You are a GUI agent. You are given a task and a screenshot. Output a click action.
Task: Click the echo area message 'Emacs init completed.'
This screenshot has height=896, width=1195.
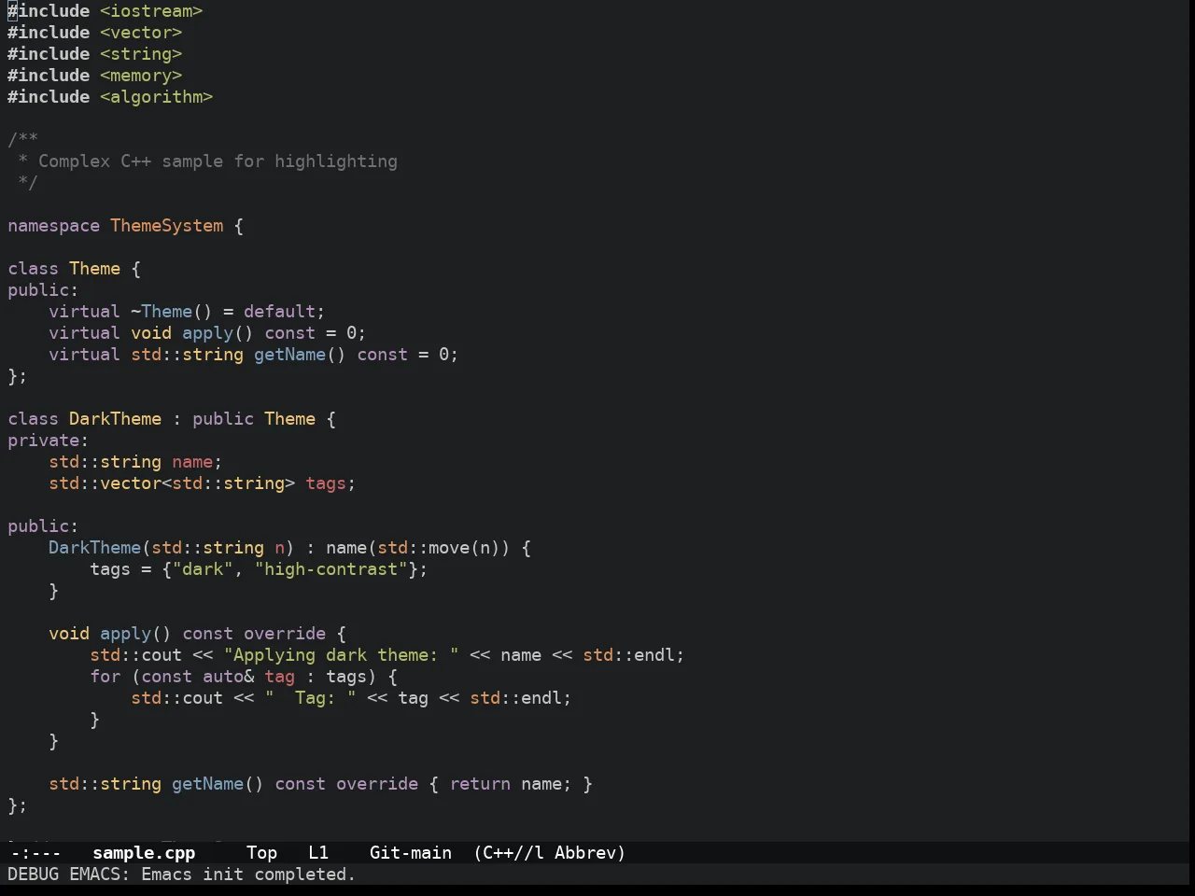pos(248,874)
